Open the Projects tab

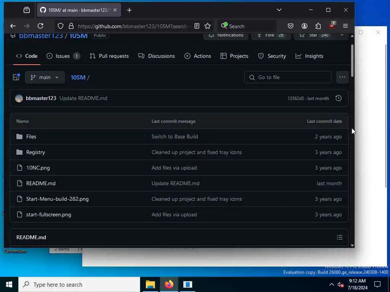[x=234, y=56]
